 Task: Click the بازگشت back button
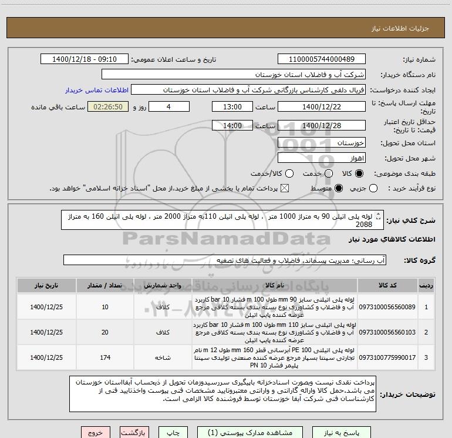(134, 433)
